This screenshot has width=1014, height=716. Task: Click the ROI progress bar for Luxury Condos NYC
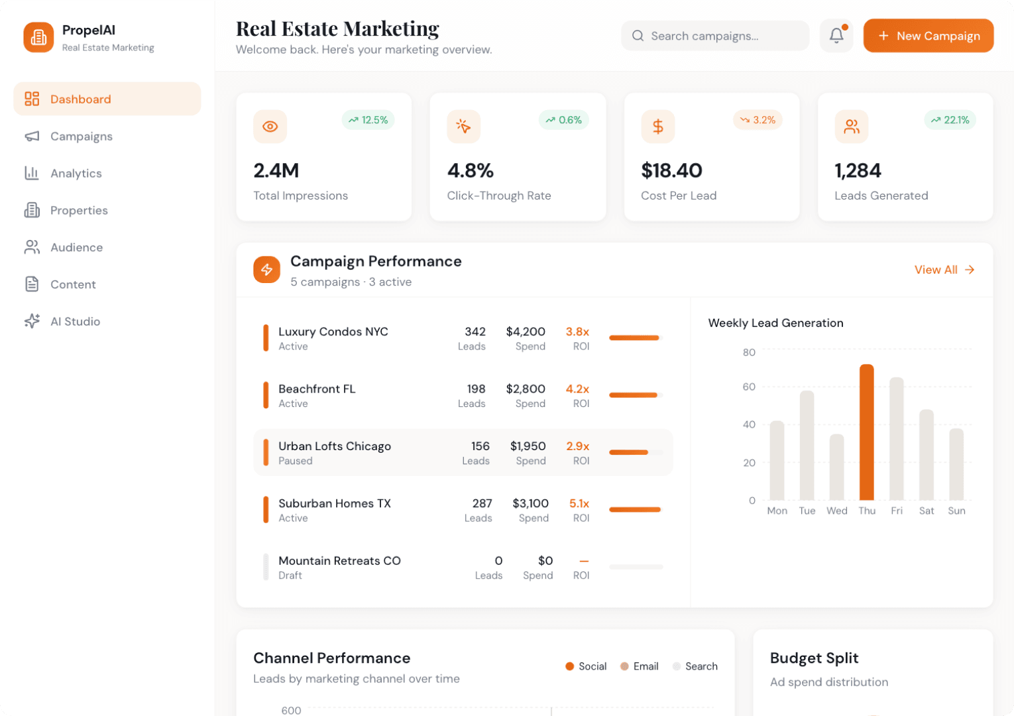point(634,337)
